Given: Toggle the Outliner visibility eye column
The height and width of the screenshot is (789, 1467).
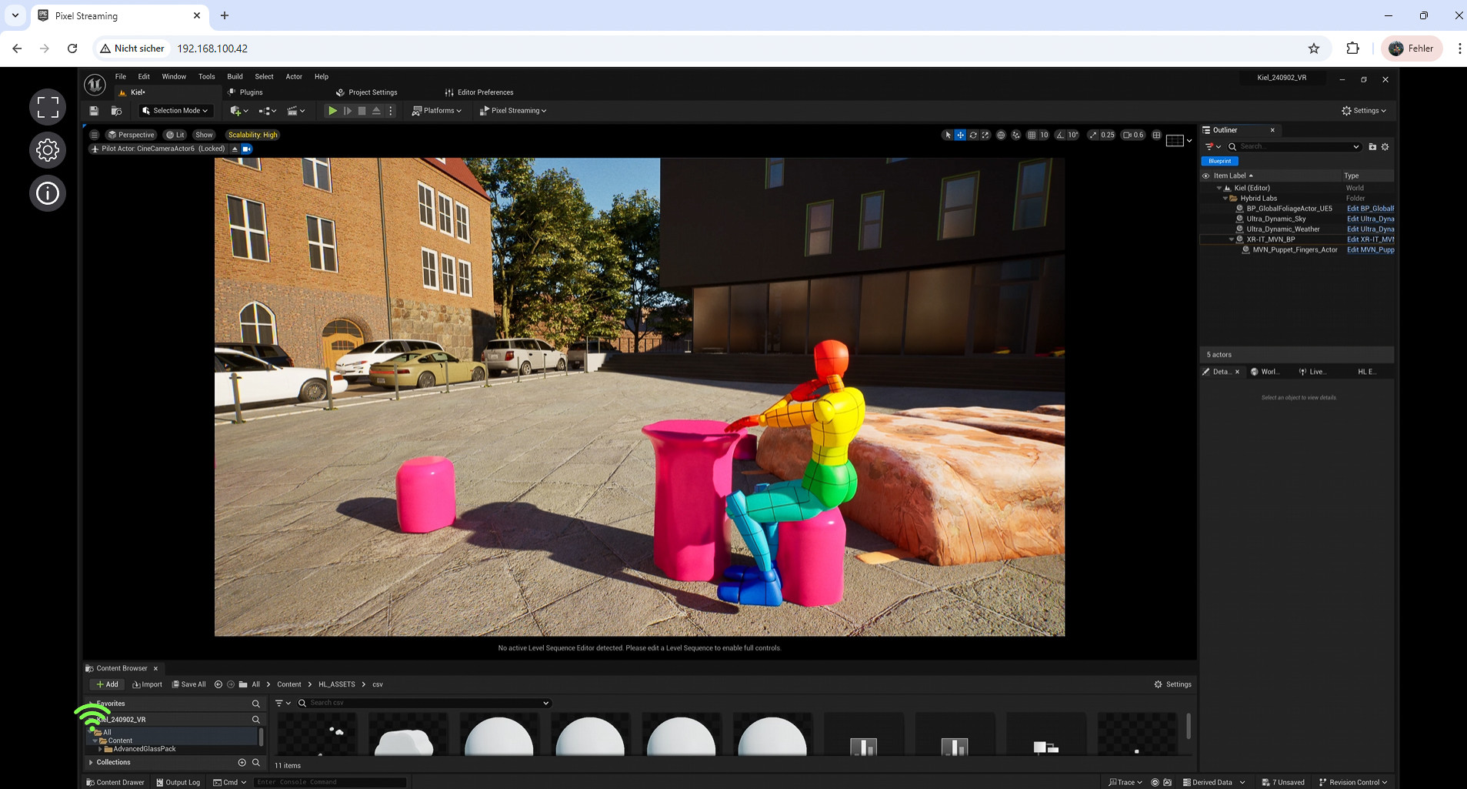Looking at the screenshot, I should tap(1206, 176).
